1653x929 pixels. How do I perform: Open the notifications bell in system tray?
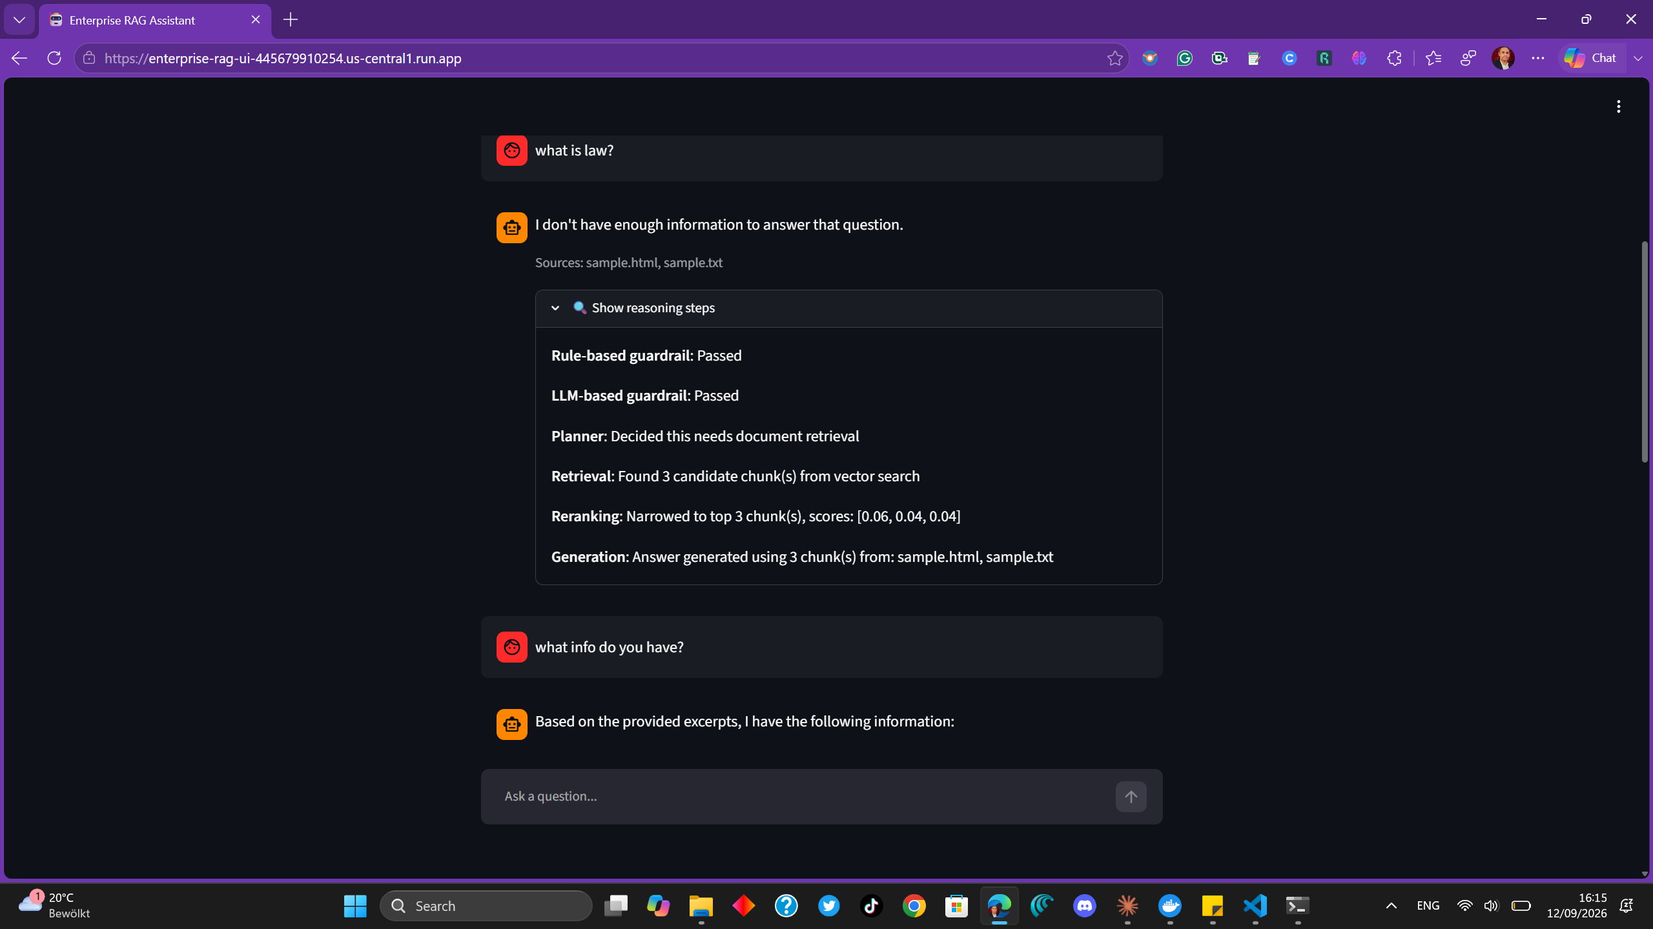(1627, 906)
